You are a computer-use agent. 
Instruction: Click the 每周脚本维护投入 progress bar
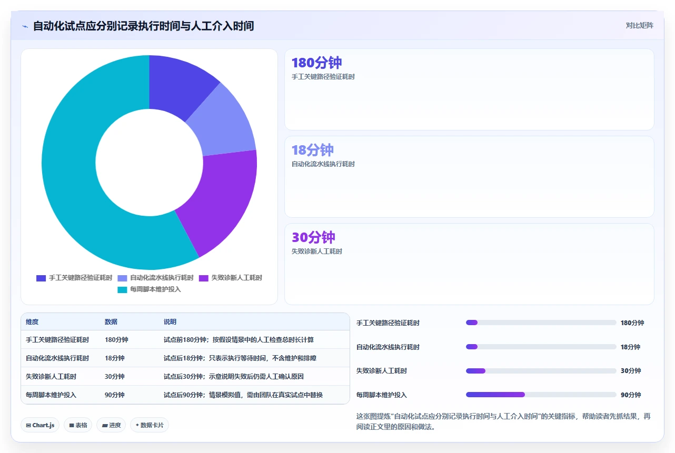point(541,395)
